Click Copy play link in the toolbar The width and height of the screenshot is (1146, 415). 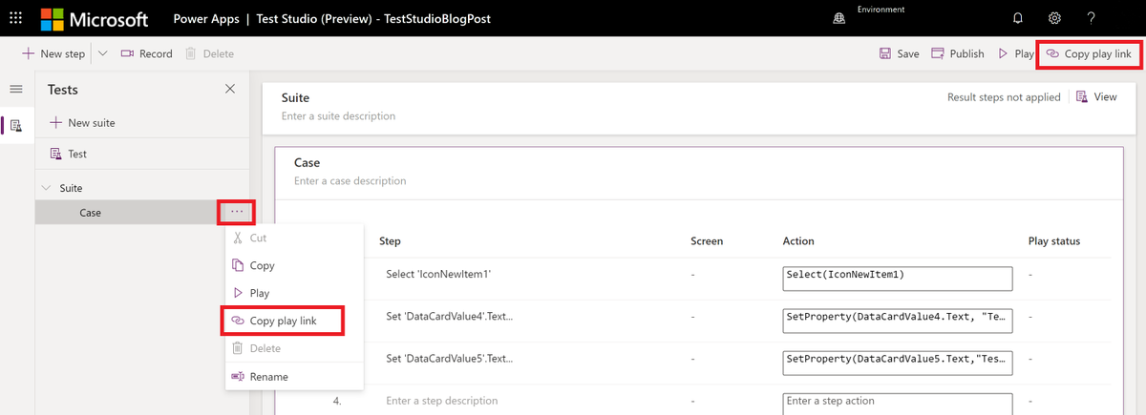(x=1088, y=53)
